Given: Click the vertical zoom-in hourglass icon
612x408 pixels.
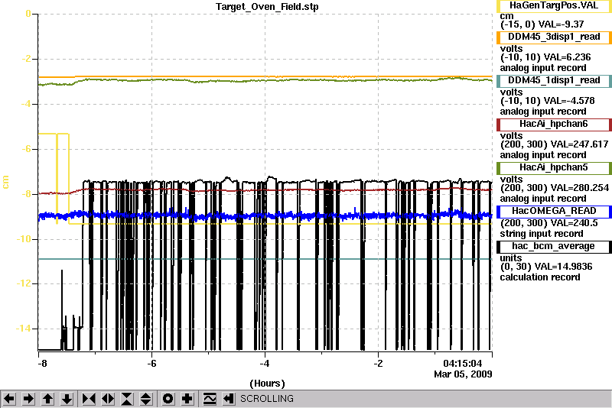Looking at the screenshot, I should pos(127,399).
